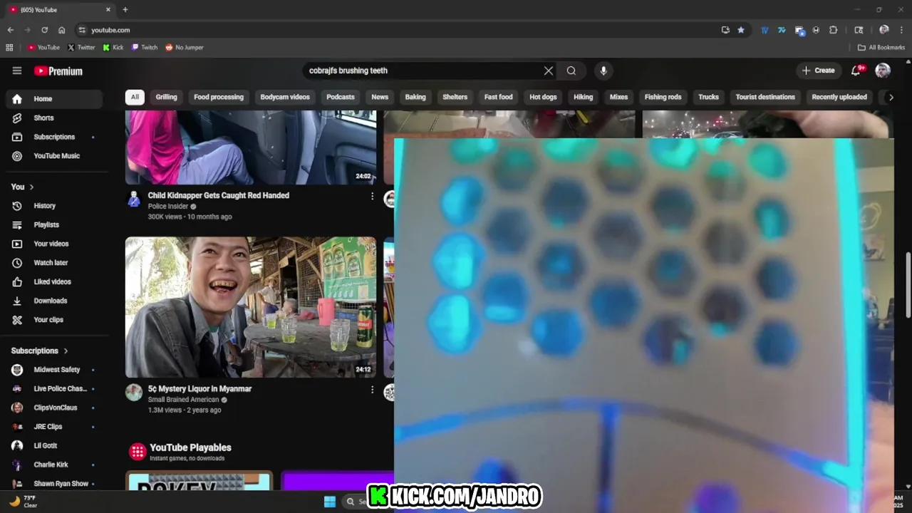This screenshot has width=912, height=513.
Task: Open Playlists in the sidebar
Action: point(54,224)
